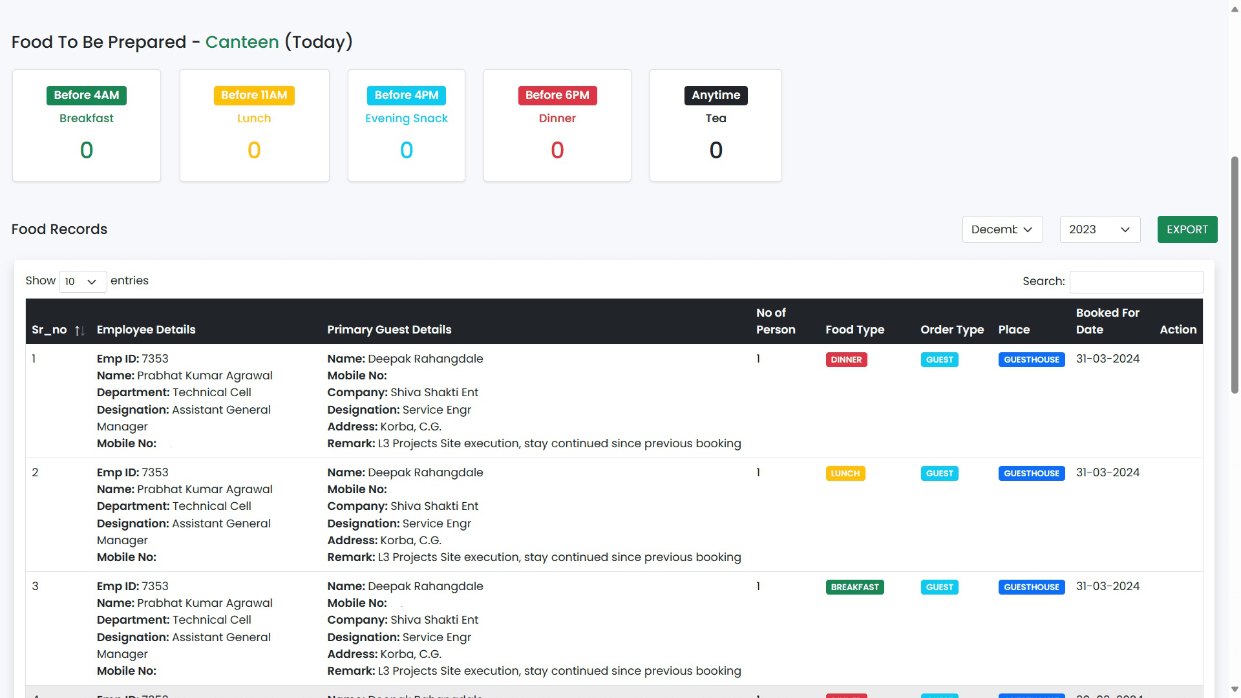The height and width of the screenshot is (698, 1241).
Task: Open the month selection dropdown
Action: [1002, 229]
